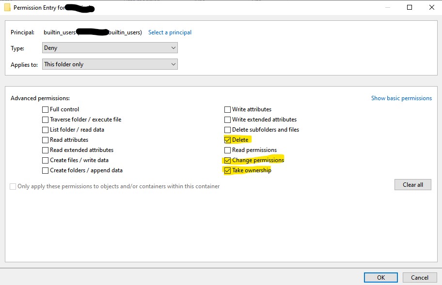
Task: Tick Create files / write data
Action: coord(45,160)
